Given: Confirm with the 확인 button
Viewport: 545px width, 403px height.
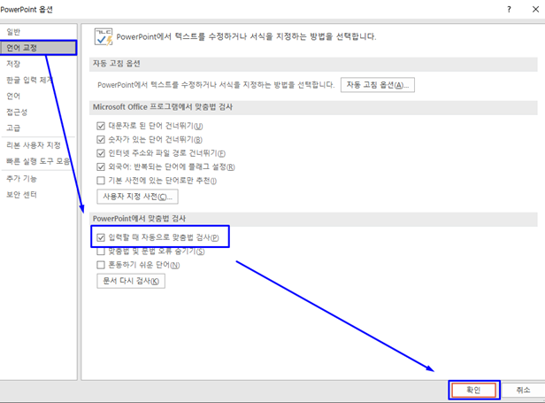Looking at the screenshot, I should 473,390.
